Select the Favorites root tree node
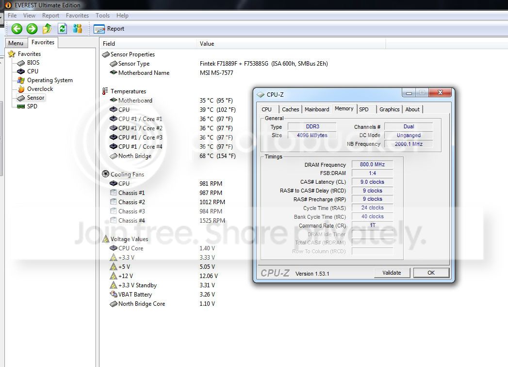 [x=29, y=54]
